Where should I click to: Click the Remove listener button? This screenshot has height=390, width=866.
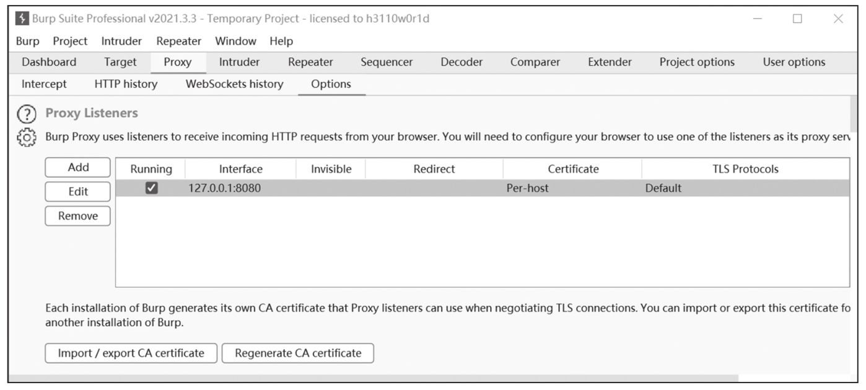(78, 216)
